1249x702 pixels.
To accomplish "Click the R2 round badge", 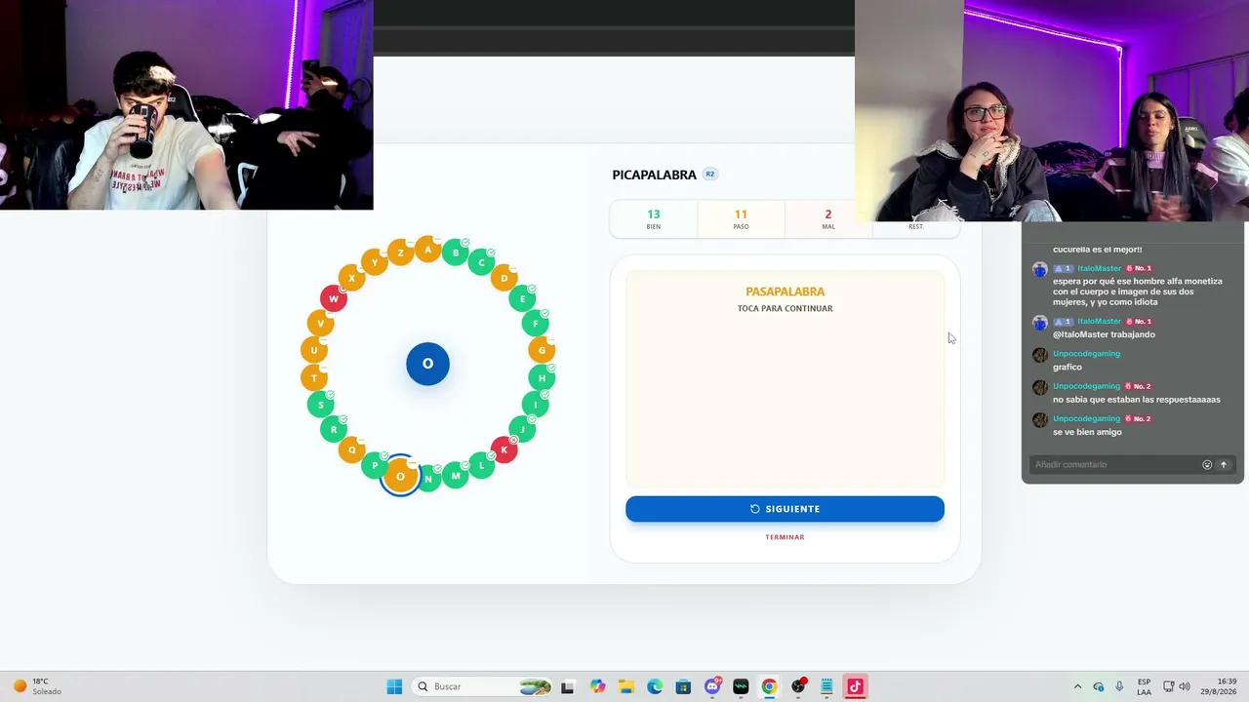I will (710, 175).
